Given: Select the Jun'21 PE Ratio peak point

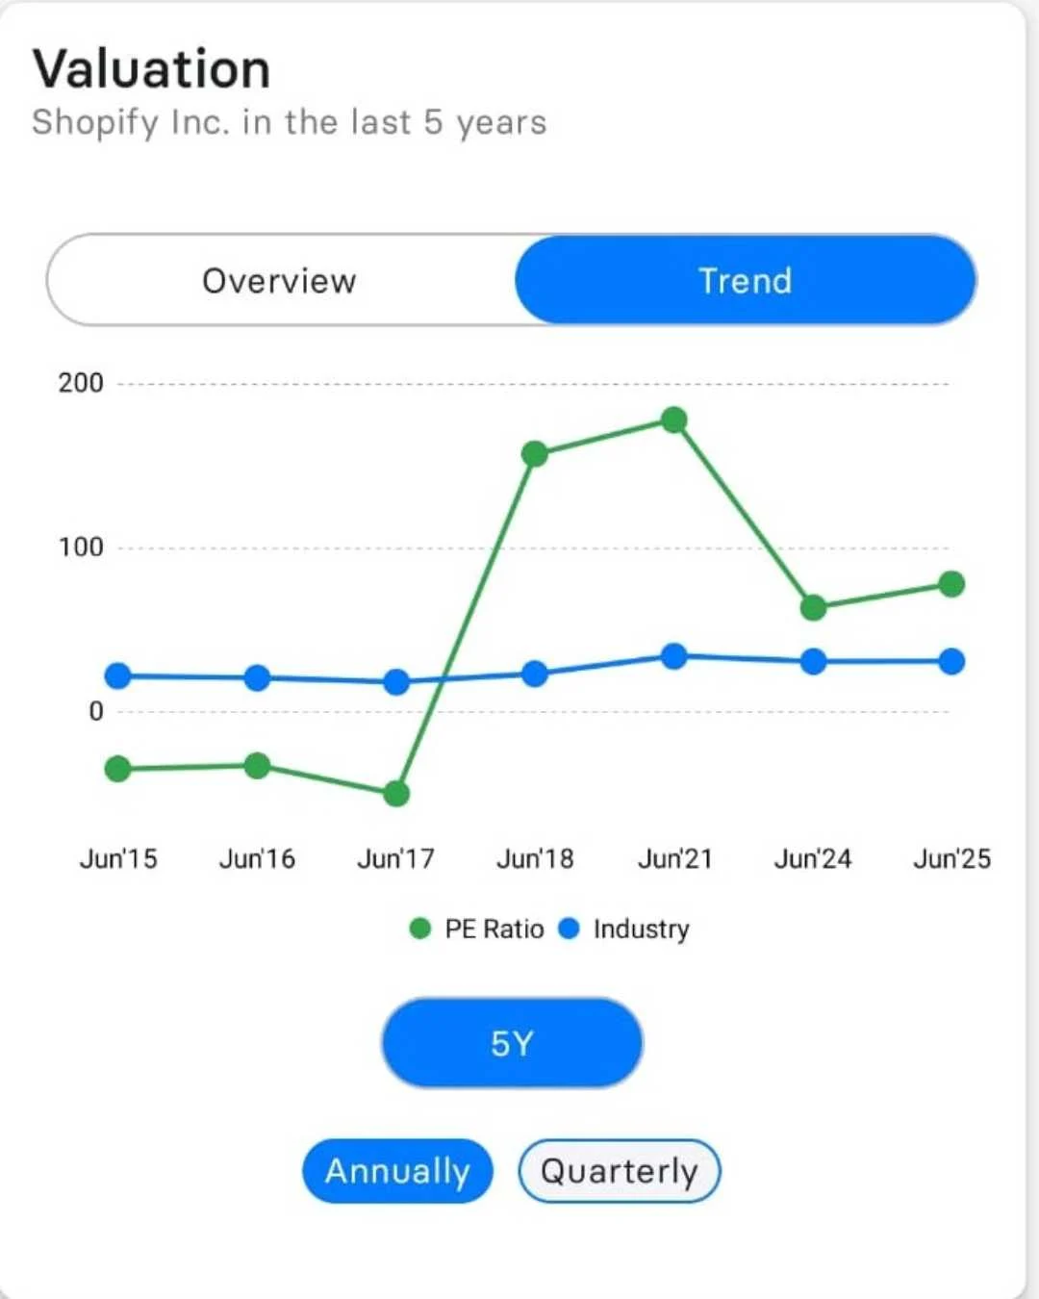Looking at the screenshot, I should [x=674, y=420].
